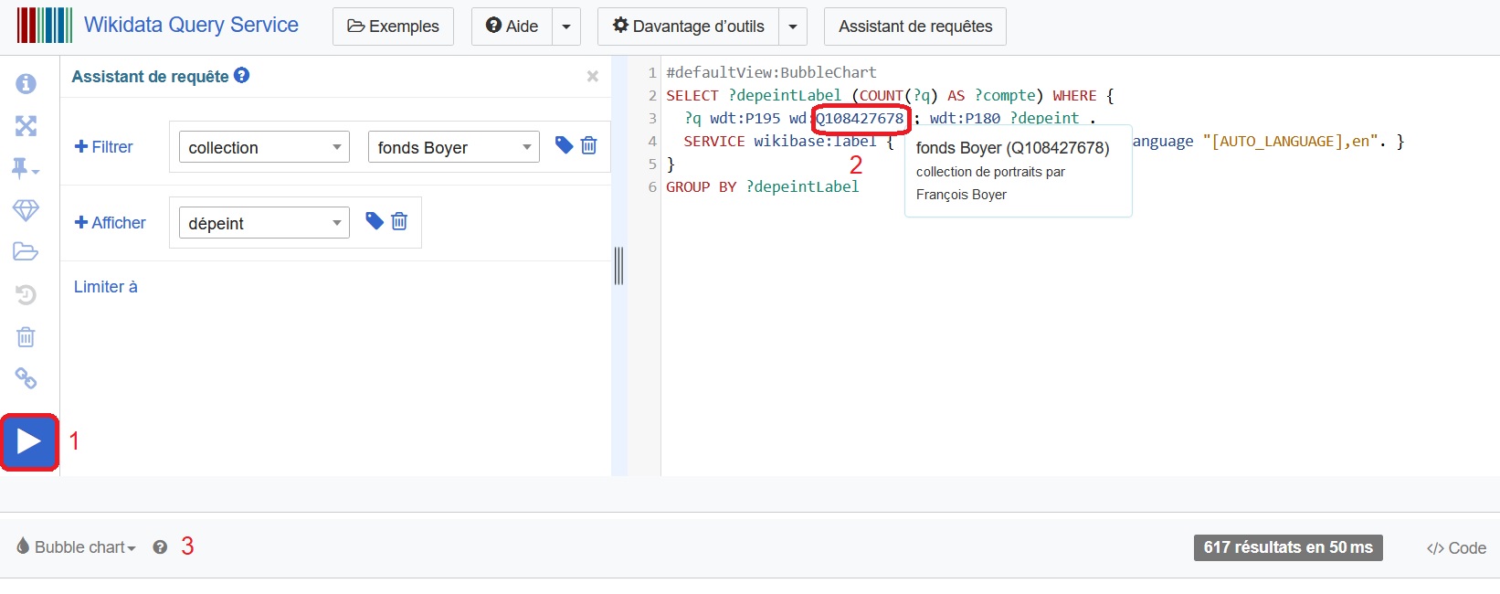This screenshot has width=1500, height=594.
Task: Delete the collection filter row
Action: [x=589, y=145]
